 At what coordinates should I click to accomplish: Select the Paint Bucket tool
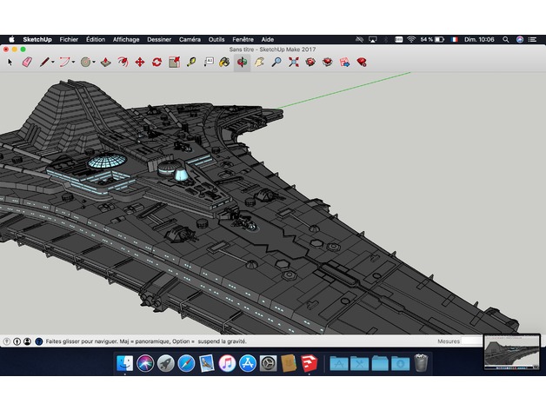(x=224, y=63)
